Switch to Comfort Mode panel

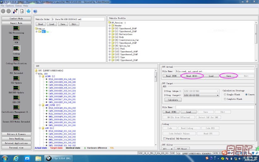(x=16, y=19)
